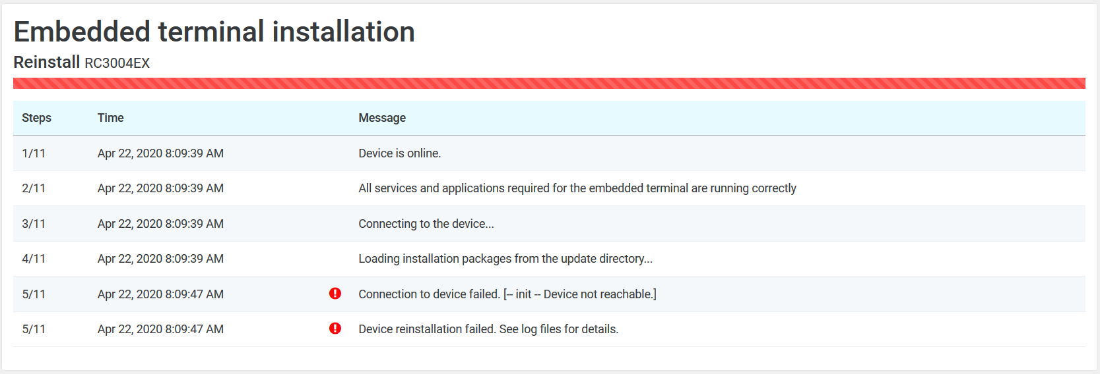Click the 'Reinstall' subtitle label
The width and height of the screenshot is (1100, 374).
point(46,63)
